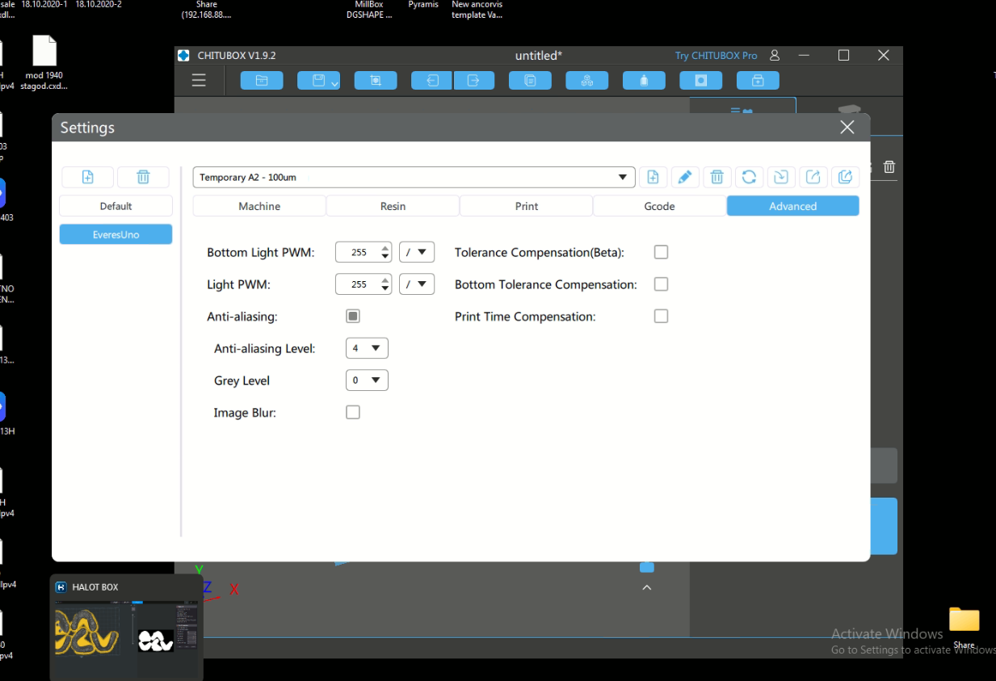
Task: Click the edit profile pencil icon
Action: point(684,177)
